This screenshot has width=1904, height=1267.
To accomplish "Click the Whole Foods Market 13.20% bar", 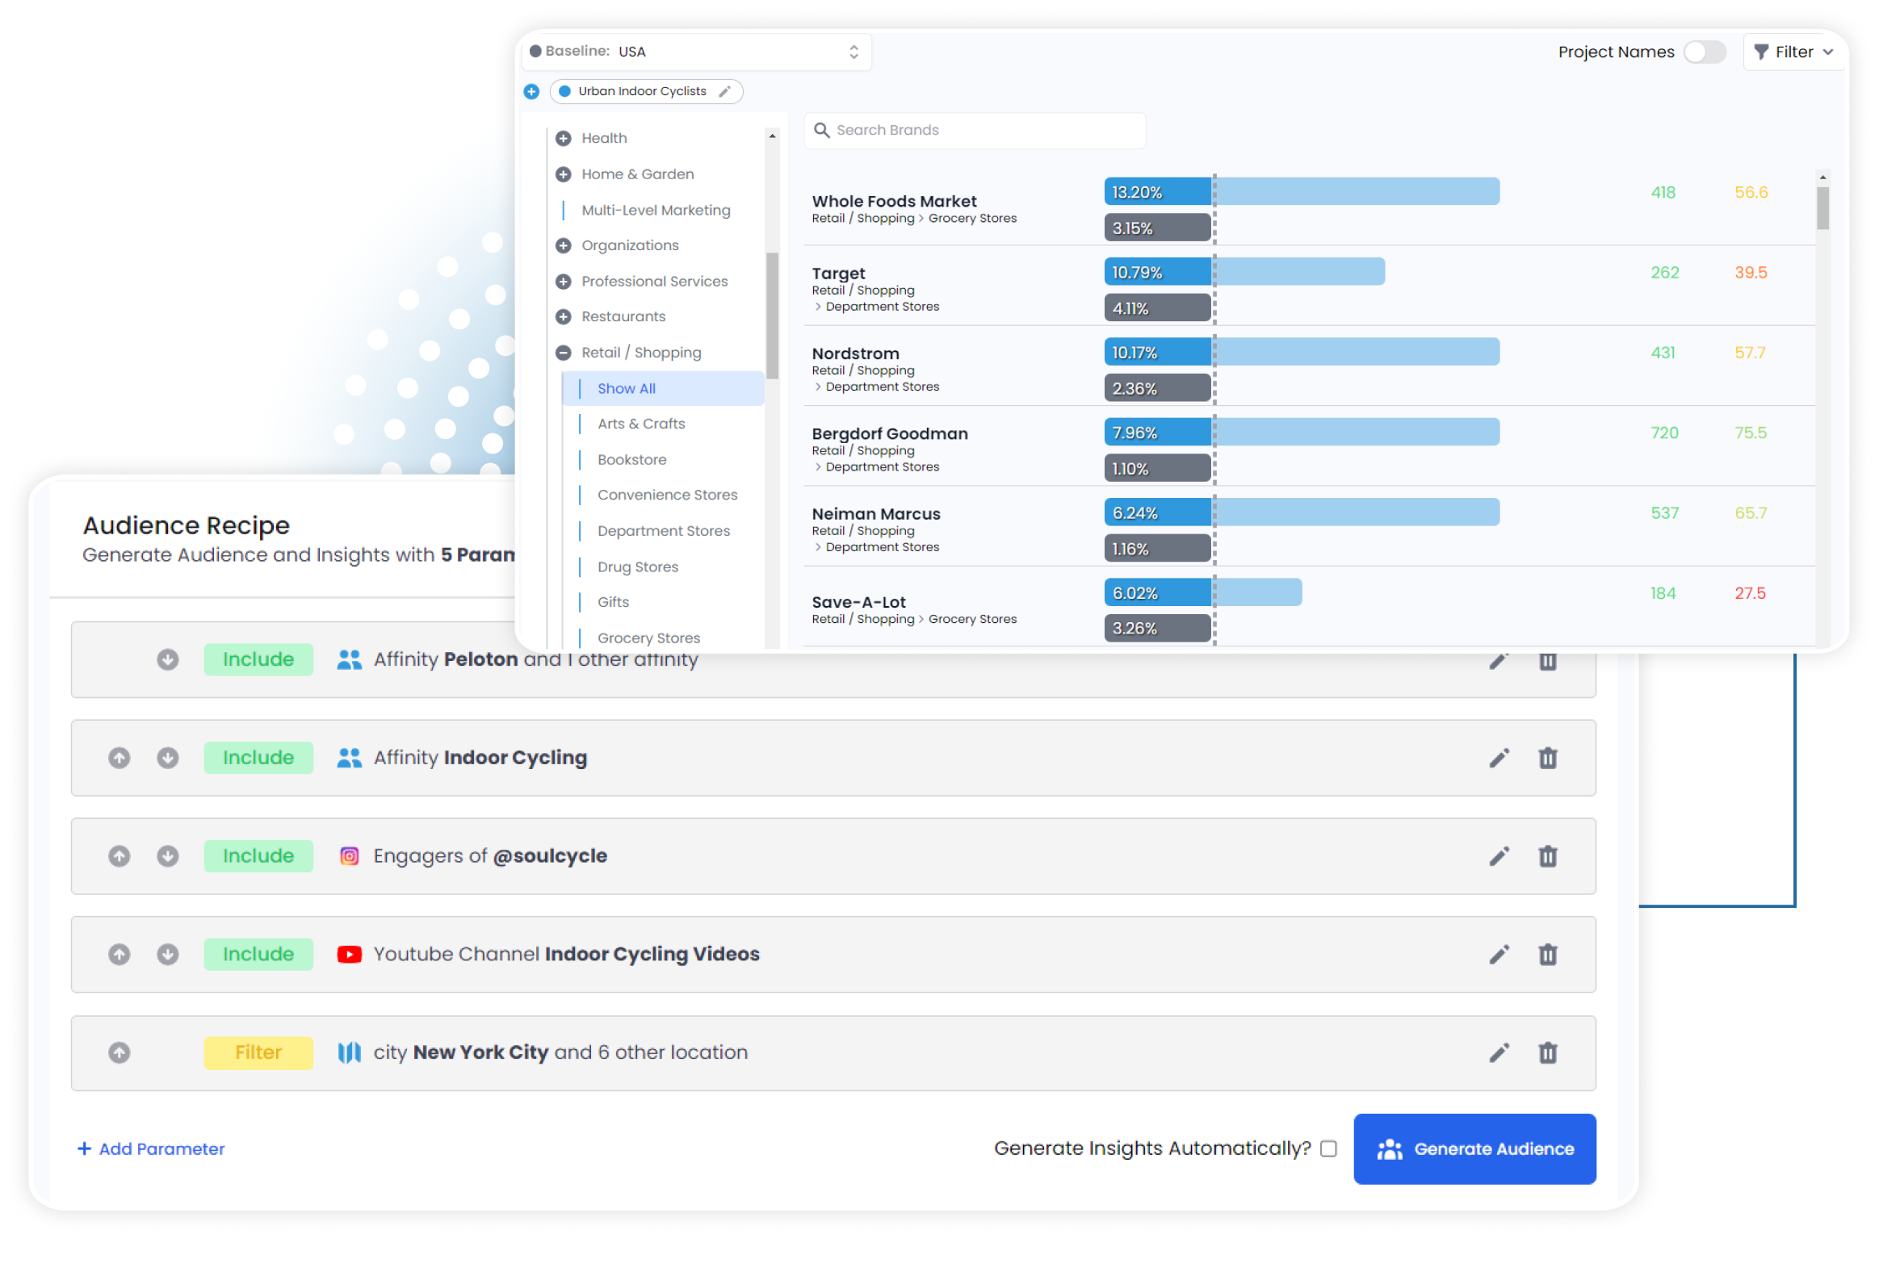I will coord(1301,191).
